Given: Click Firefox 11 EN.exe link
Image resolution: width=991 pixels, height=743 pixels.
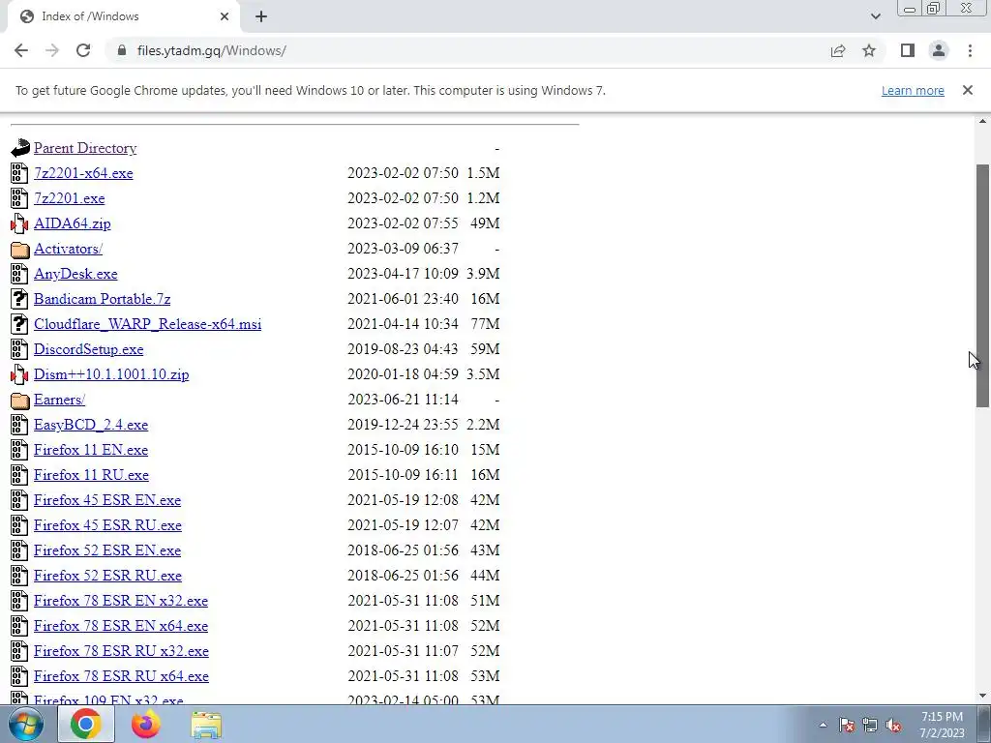Looking at the screenshot, I should [x=91, y=450].
